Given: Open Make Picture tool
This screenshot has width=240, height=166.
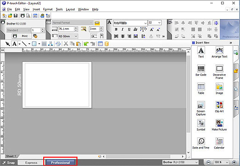Looking at the screenshot, I should [219, 125].
